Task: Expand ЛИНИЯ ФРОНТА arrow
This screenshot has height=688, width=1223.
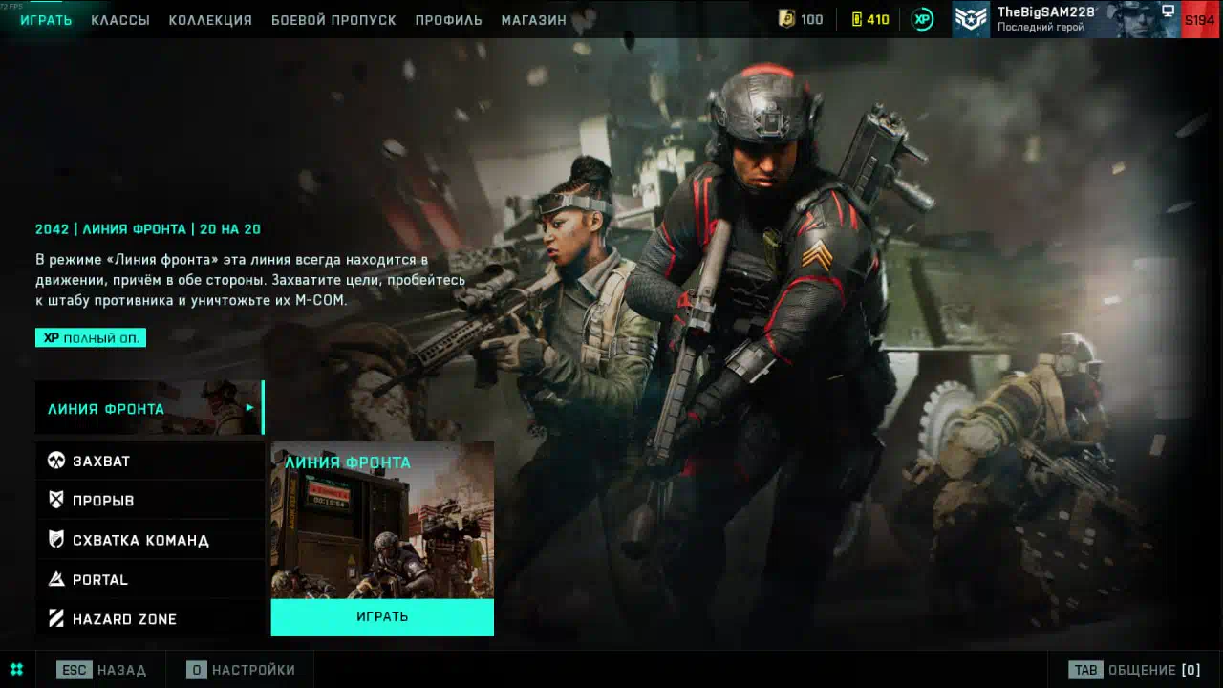Action: coord(250,408)
